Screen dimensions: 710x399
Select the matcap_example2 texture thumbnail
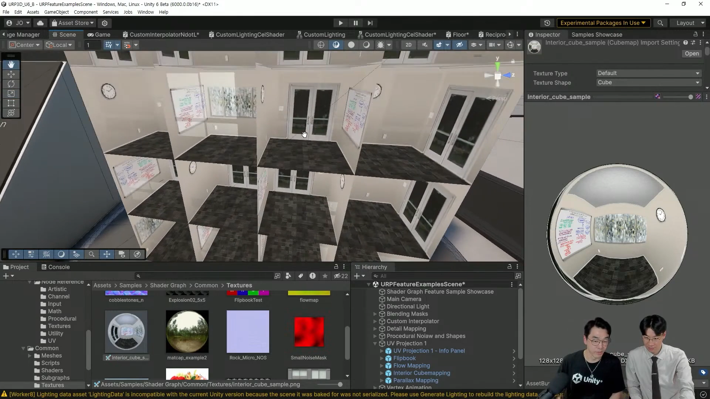click(187, 331)
